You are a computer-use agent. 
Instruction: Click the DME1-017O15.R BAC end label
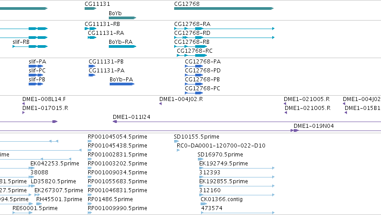[45, 108]
